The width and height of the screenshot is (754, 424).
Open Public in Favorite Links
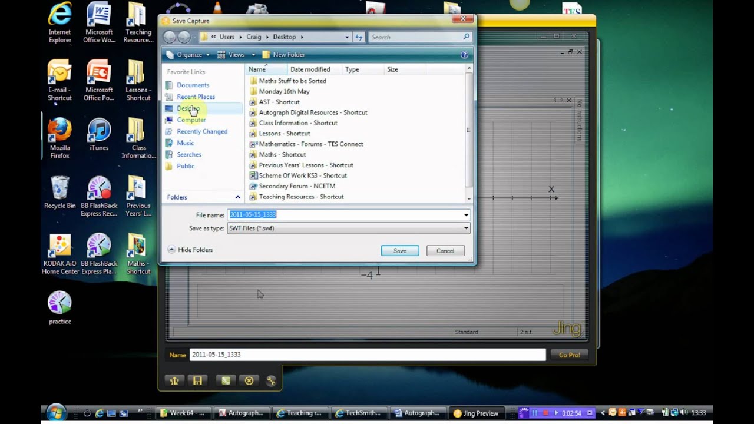point(186,166)
